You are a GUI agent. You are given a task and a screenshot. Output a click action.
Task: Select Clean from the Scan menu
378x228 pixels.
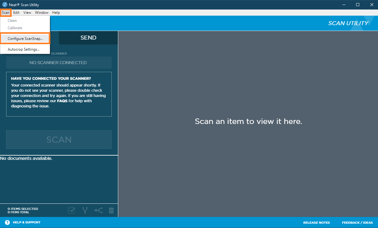click(x=12, y=21)
